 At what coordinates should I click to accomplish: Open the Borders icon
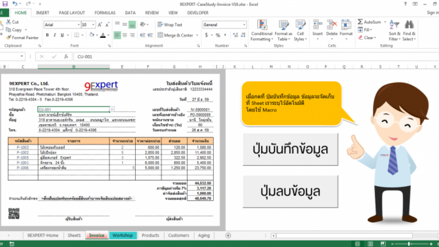coord(76,35)
